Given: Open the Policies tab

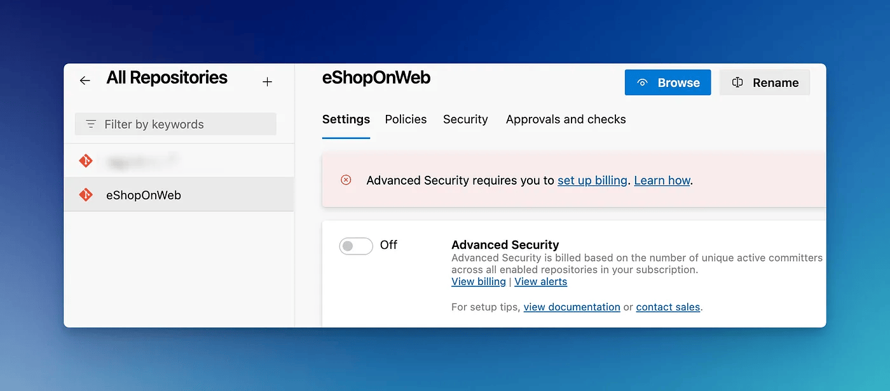Looking at the screenshot, I should pyautogui.click(x=406, y=119).
